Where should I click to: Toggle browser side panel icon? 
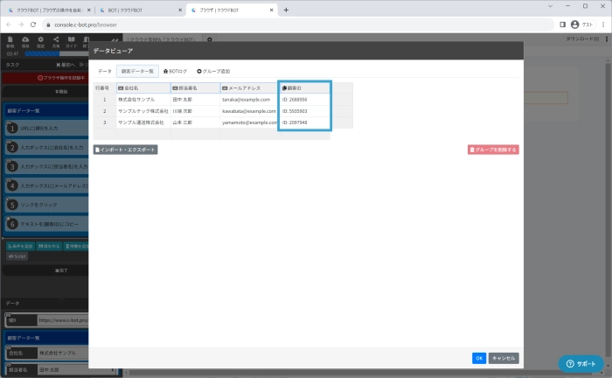[561, 24]
